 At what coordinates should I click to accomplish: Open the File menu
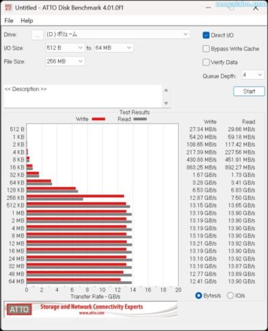[x=9, y=20]
